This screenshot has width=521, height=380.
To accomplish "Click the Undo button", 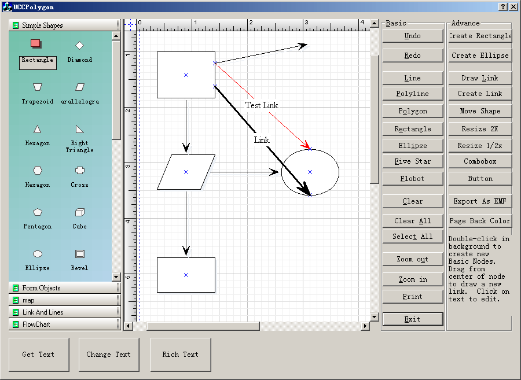I will click(413, 36).
